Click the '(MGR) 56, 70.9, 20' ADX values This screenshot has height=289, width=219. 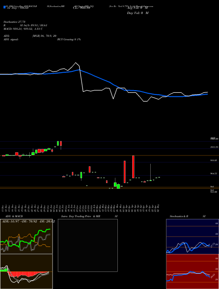(44, 36)
